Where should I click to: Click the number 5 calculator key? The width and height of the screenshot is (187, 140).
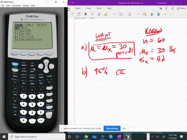pyautogui.click(x=32, y=105)
